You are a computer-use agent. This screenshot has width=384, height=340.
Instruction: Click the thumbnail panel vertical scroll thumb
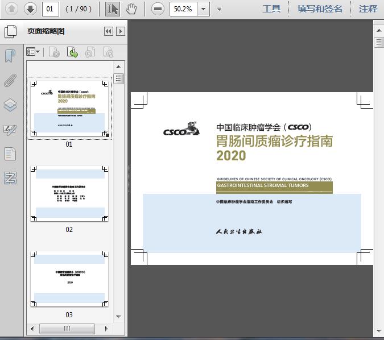click(x=118, y=78)
